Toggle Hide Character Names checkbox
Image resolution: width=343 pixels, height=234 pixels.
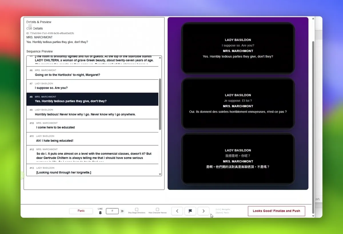[157, 209]
